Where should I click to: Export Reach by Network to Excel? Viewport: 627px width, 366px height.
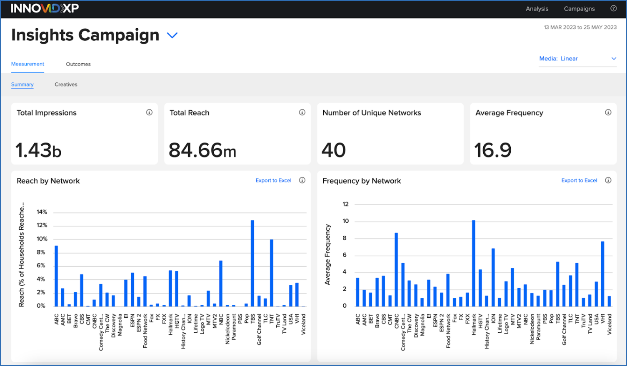273,180
